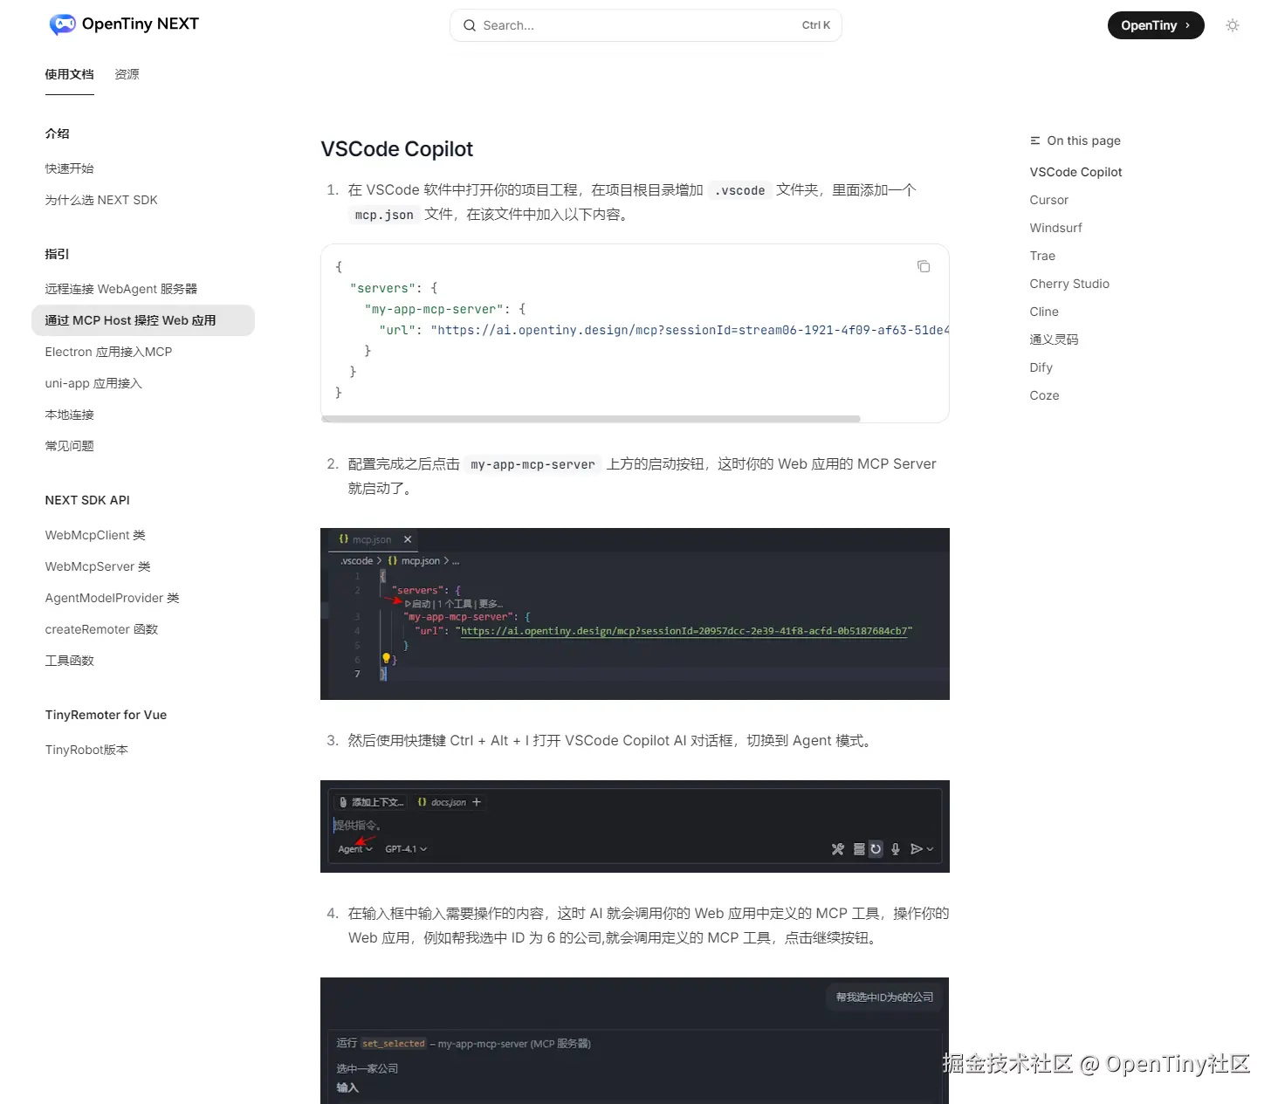This screenshot has width=1278, height=1104.
Task: Jump to Trae section
Action: 1042,256
